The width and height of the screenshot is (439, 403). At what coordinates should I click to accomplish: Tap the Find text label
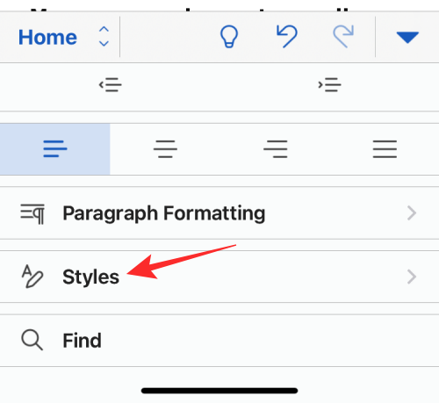point(83,341)
